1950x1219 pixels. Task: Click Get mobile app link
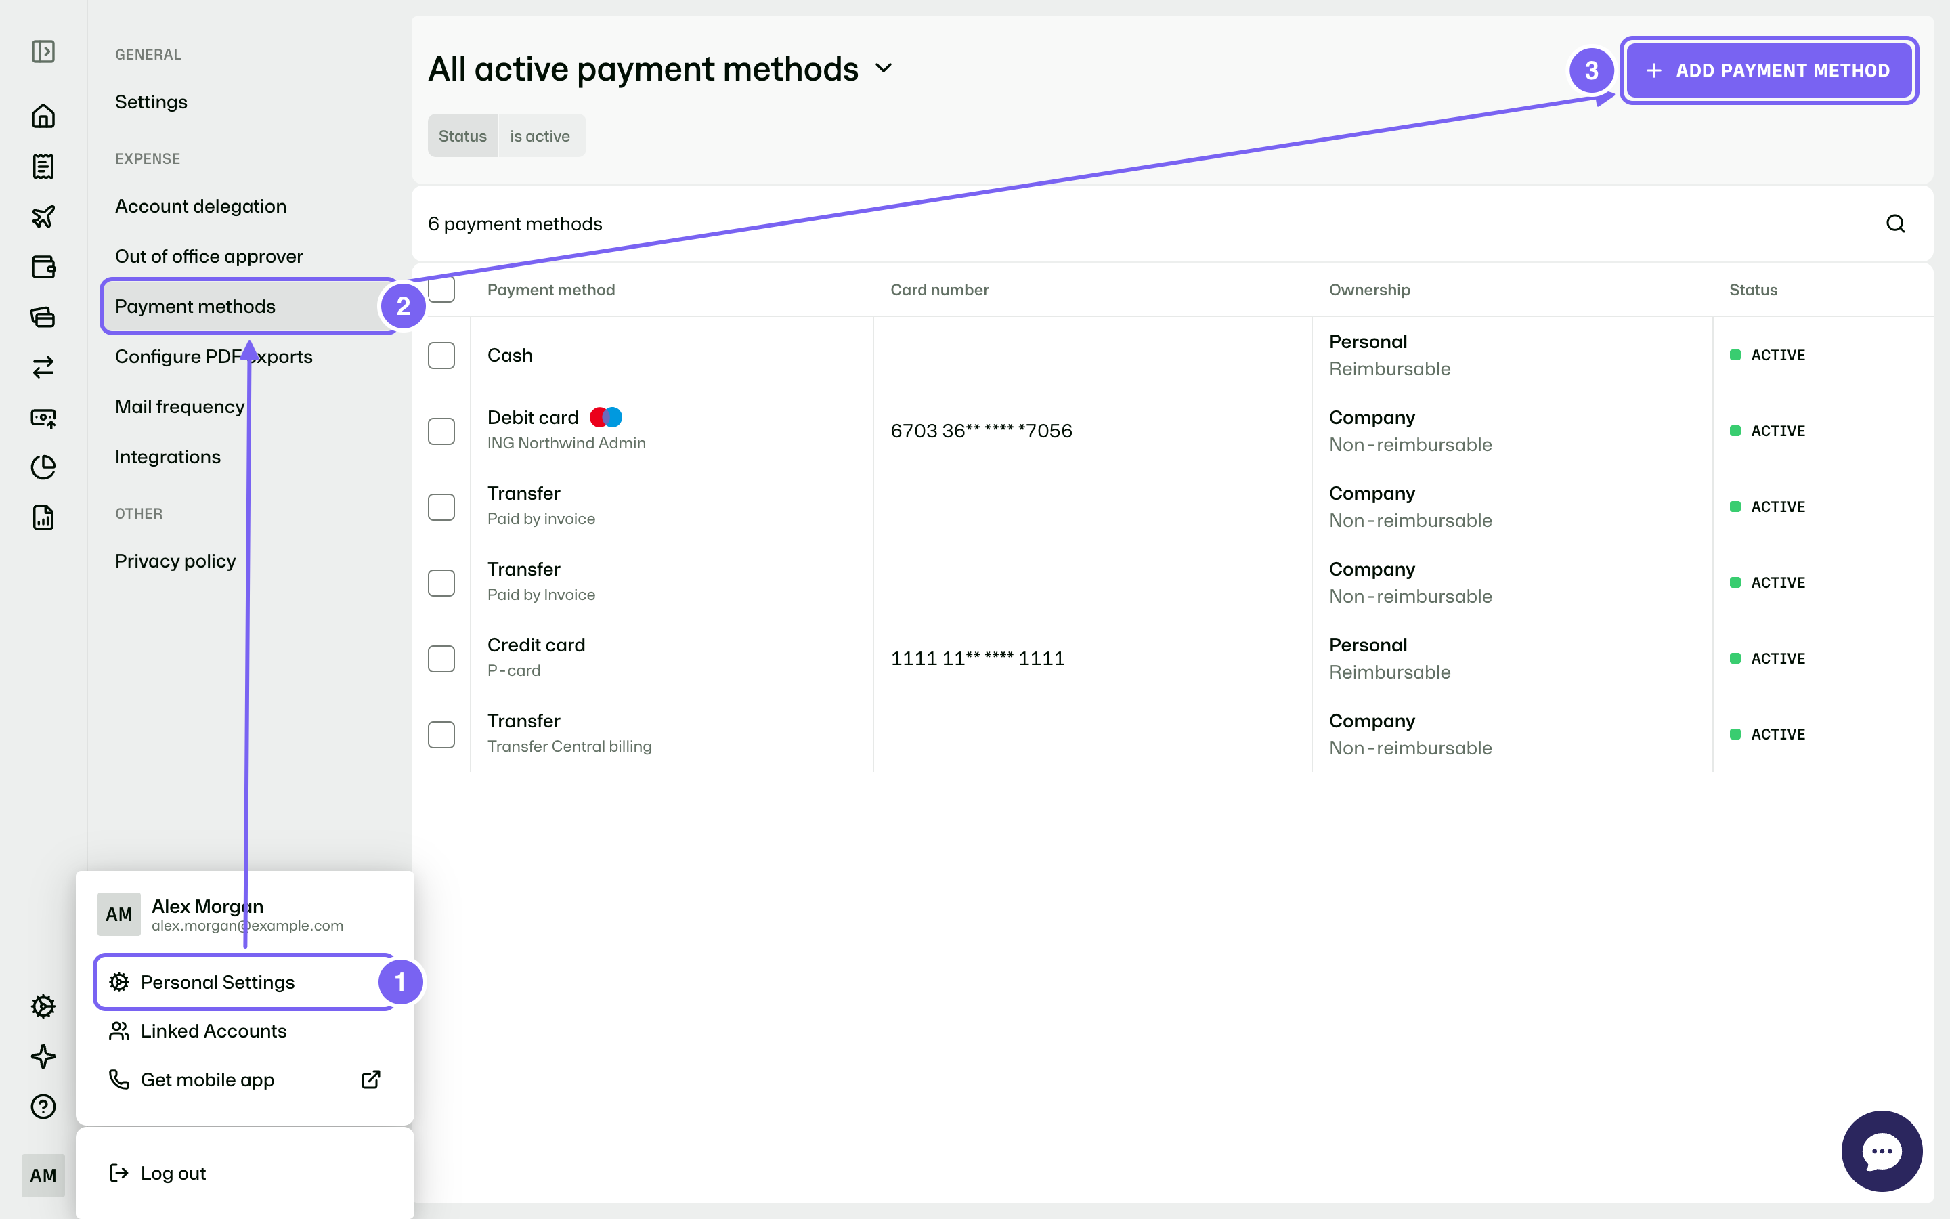[245, 1079]
